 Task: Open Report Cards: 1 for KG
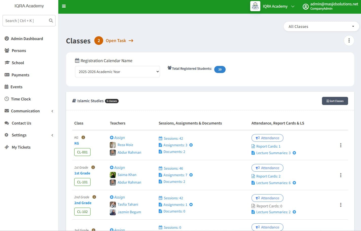pos(266,146)
